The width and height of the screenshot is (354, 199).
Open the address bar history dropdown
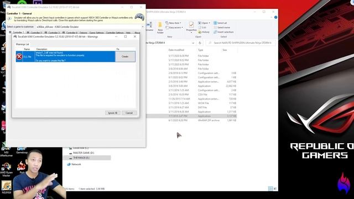click(x=193, y=43)
